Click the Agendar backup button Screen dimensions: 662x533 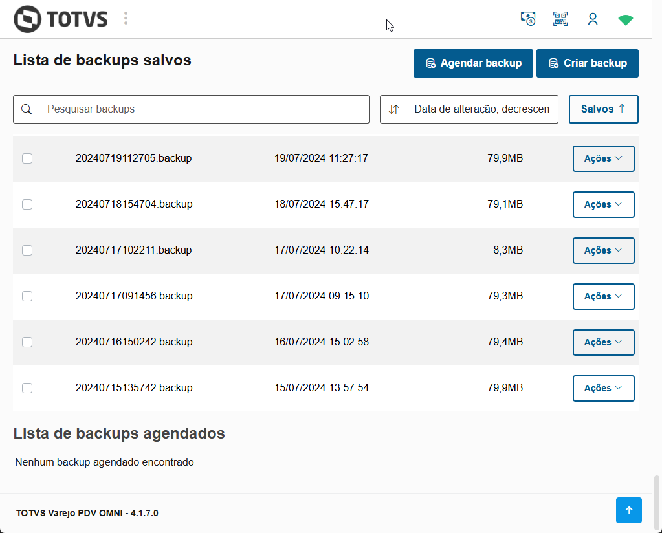coord(473,63)
